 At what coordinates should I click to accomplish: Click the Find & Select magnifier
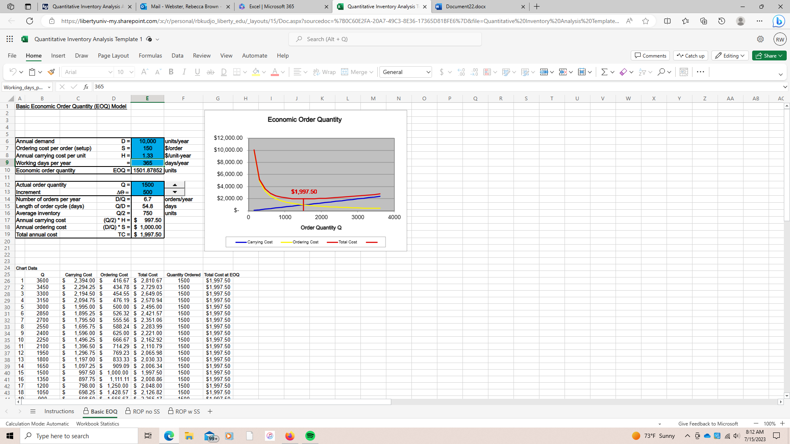[661, 72]
